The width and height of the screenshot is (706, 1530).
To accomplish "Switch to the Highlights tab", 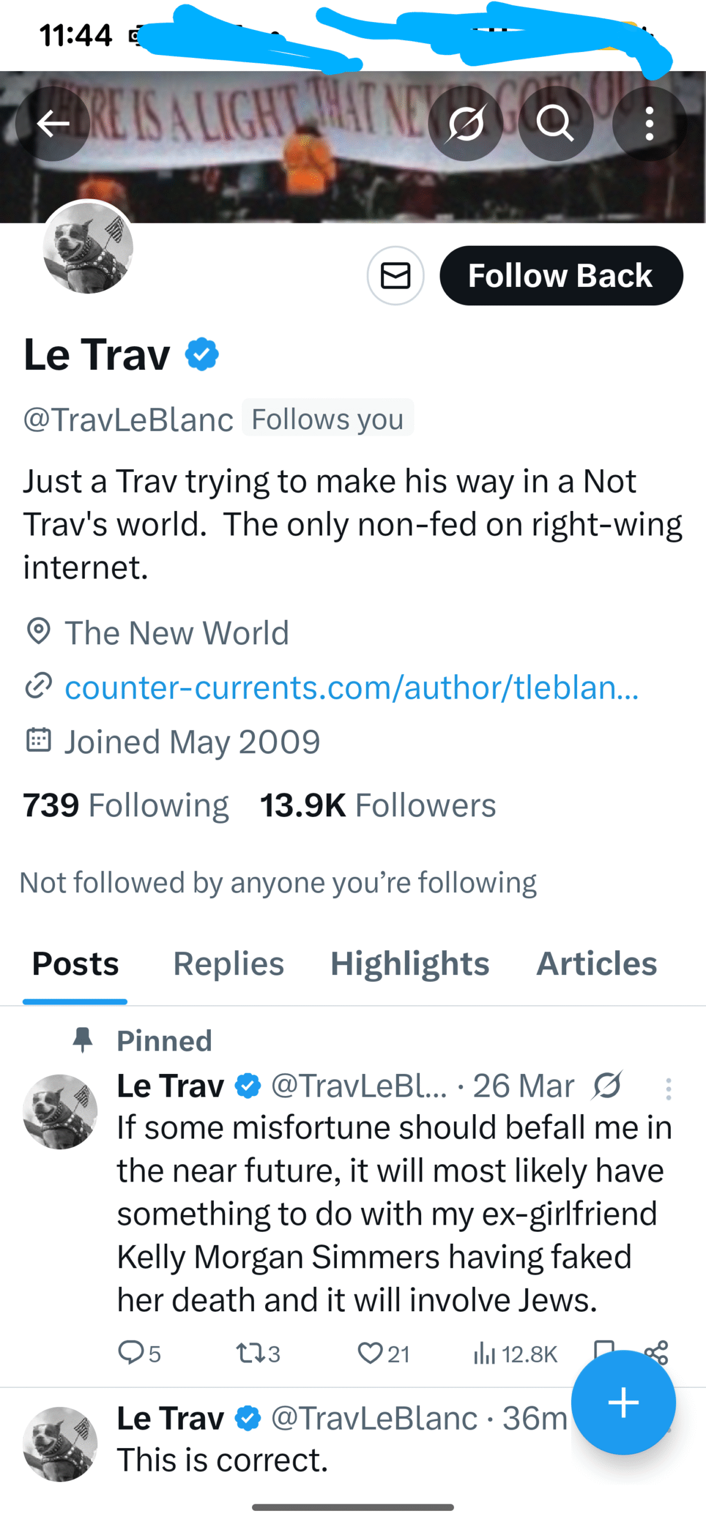I will (x=410, y=963).
